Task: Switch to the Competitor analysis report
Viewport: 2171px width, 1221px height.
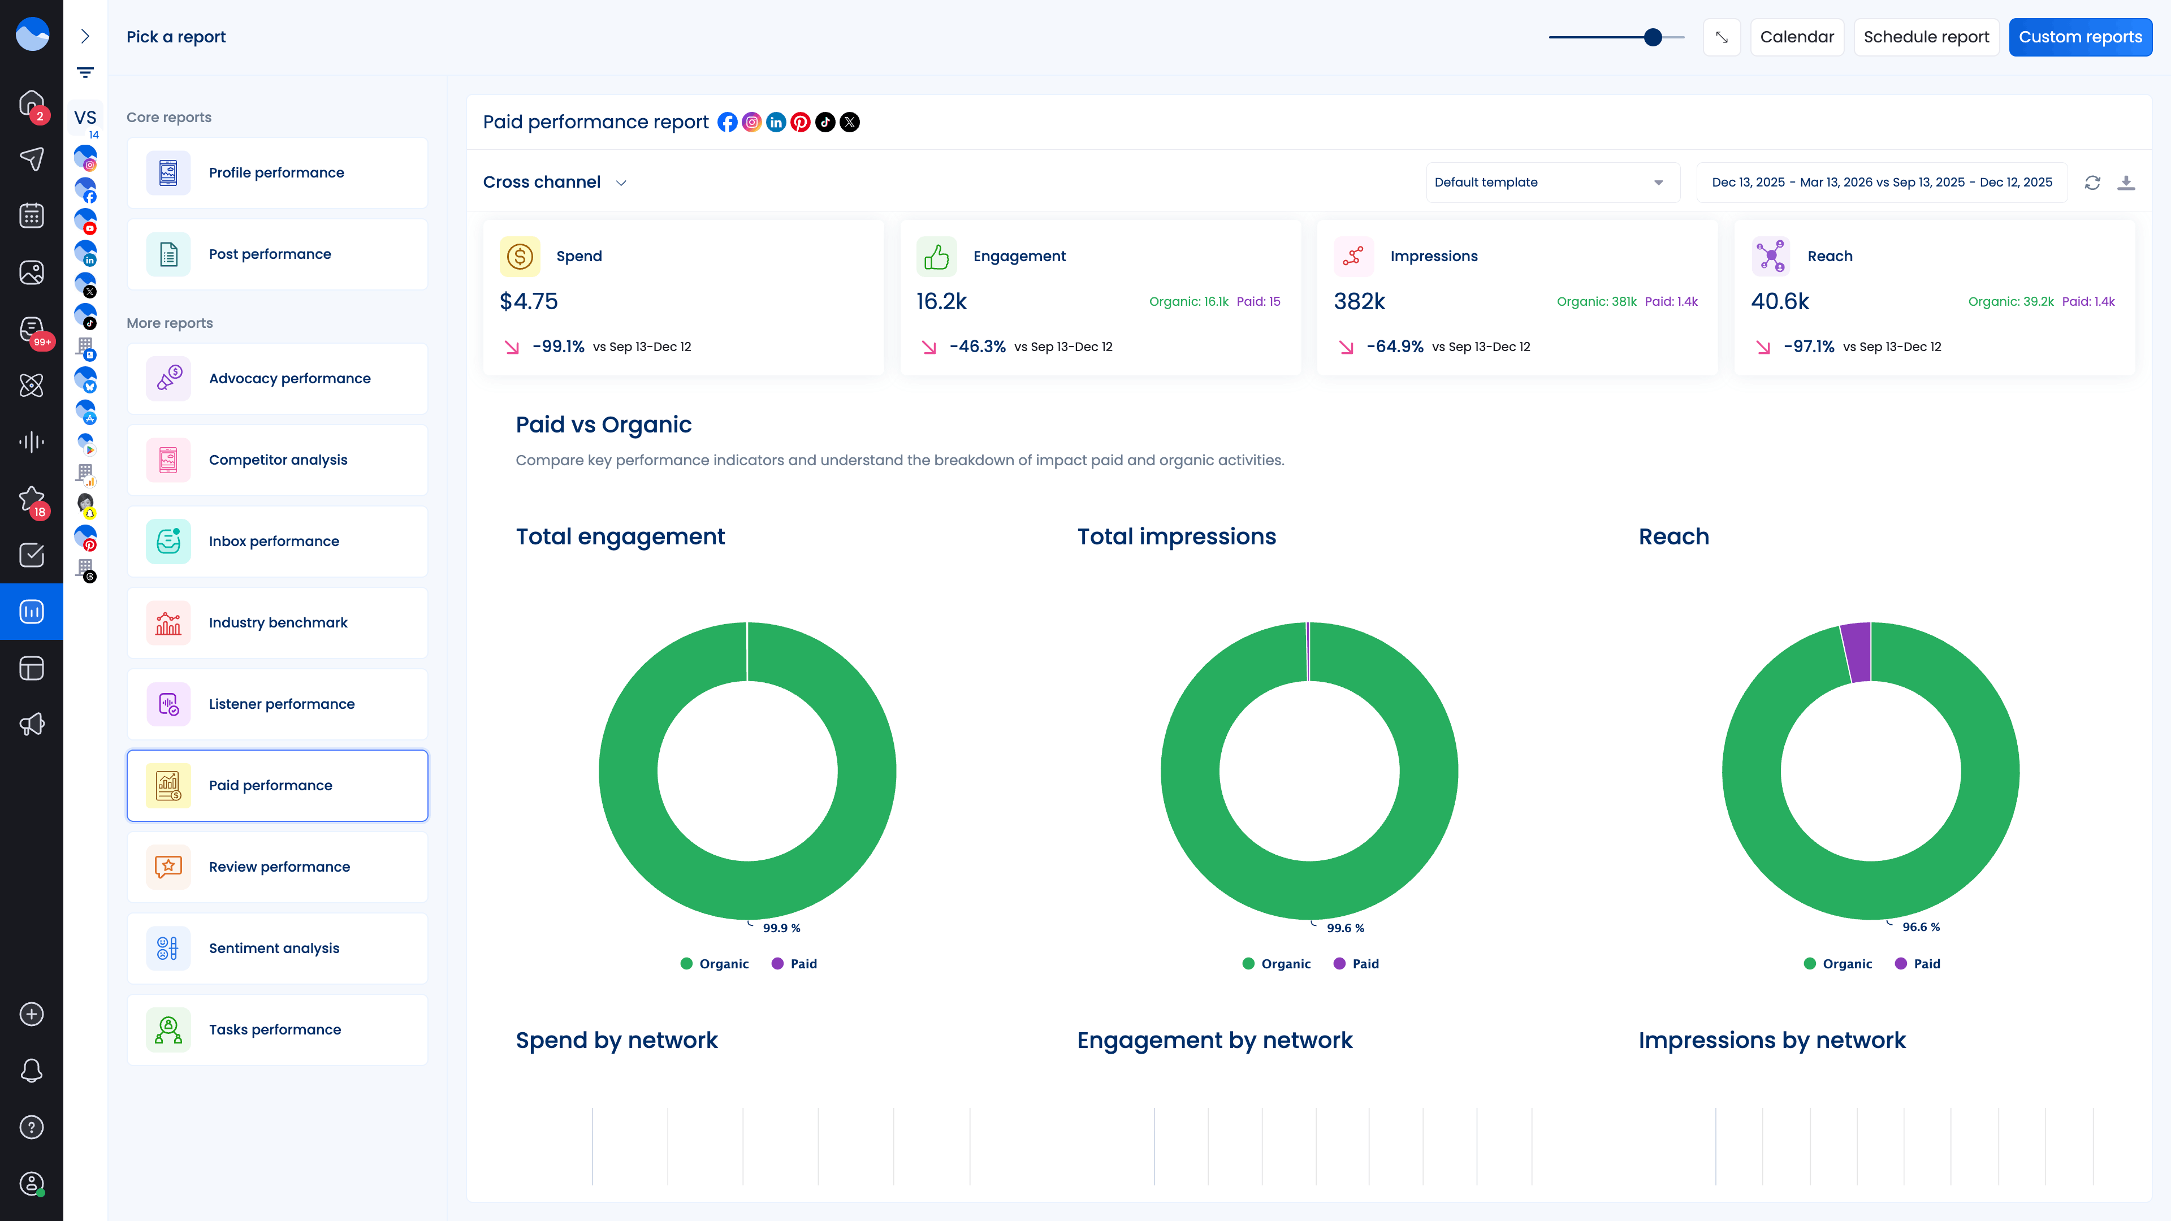Action: point(277,460)
